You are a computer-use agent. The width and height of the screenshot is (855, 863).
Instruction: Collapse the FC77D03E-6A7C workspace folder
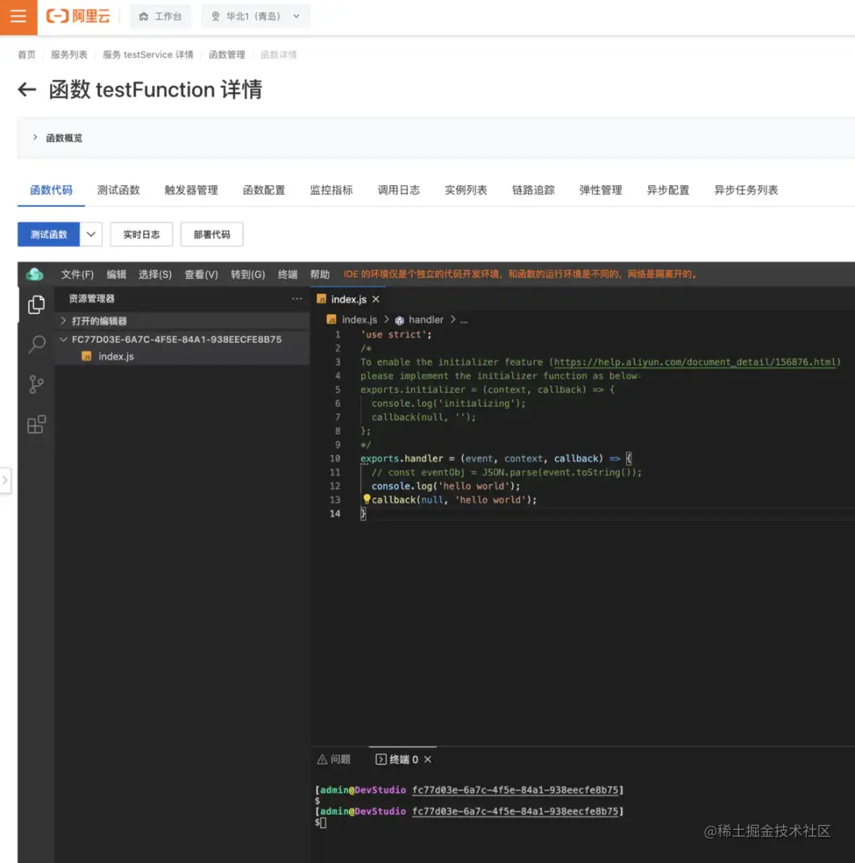(x=181, y=340)
